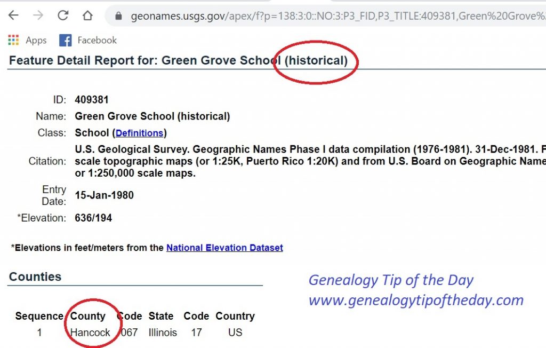Viewport: 546px width, 348px height.
Task: Select the County column header
Action: pos(88,316)
